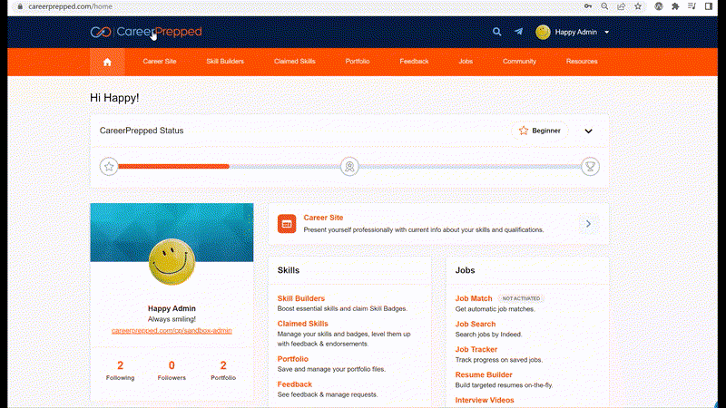Click the Always smiling! tagline
Image resolution: width=726 pixels, height=408 pixels.
tap(172, 319)
